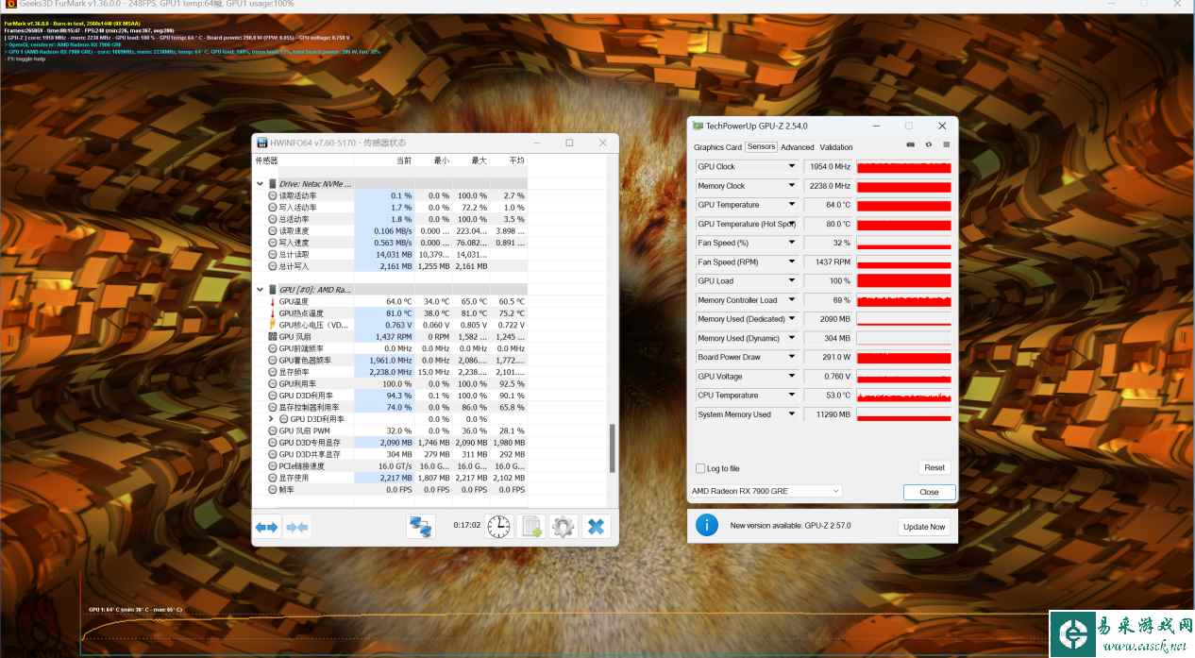Open the System Memory Used dropdown
This screenshot has height=658, width=1195.
tap(791, 414)
